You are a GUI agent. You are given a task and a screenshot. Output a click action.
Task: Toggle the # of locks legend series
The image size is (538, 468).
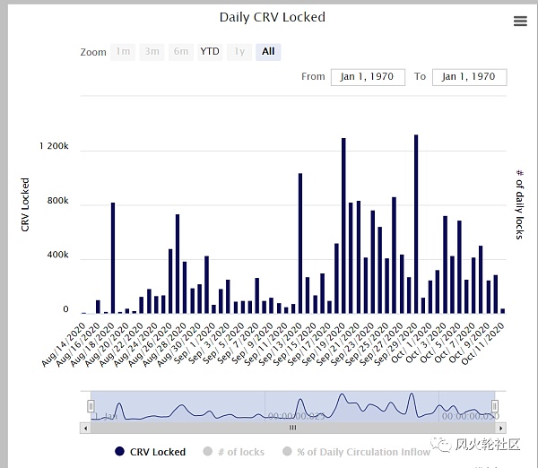tap(239, 452)
